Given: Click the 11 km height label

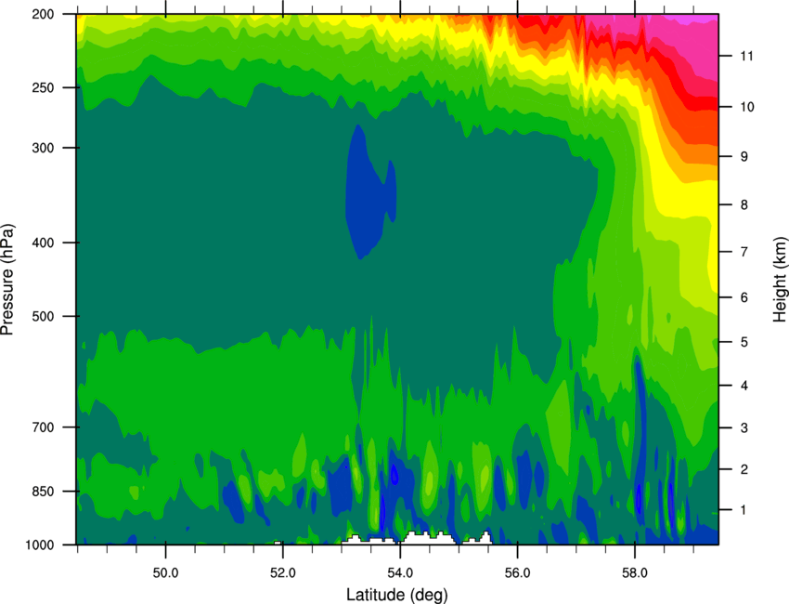Looking at the screenshot, I should tap(746, 56).
